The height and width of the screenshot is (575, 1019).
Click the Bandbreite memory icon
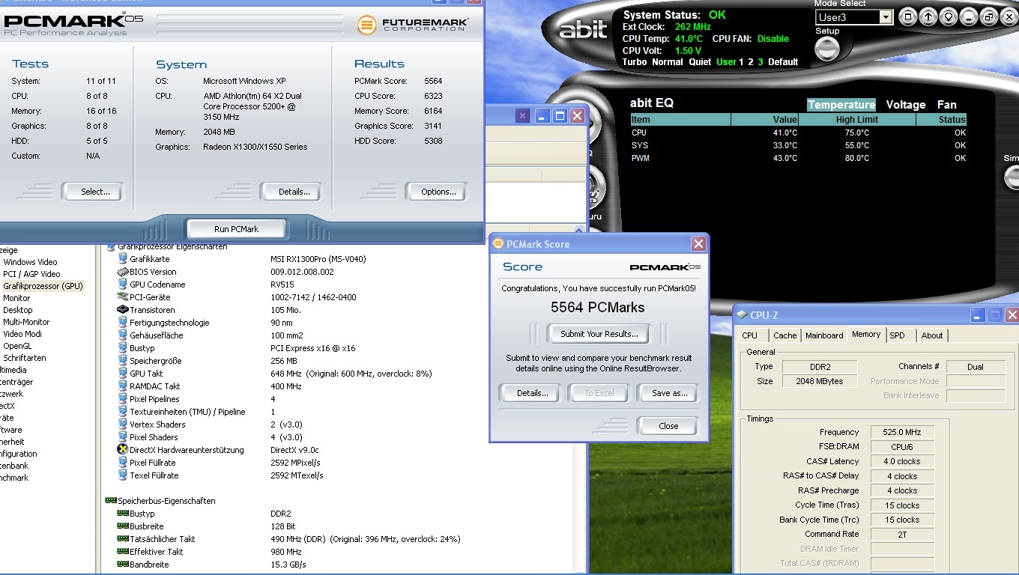(123, 565)
